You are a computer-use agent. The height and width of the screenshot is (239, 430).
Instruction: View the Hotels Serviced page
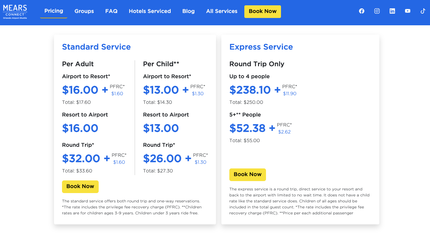pos(150,11)
